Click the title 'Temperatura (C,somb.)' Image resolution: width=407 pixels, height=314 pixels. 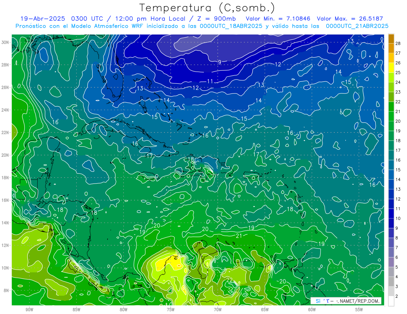[x=207, y=8]
